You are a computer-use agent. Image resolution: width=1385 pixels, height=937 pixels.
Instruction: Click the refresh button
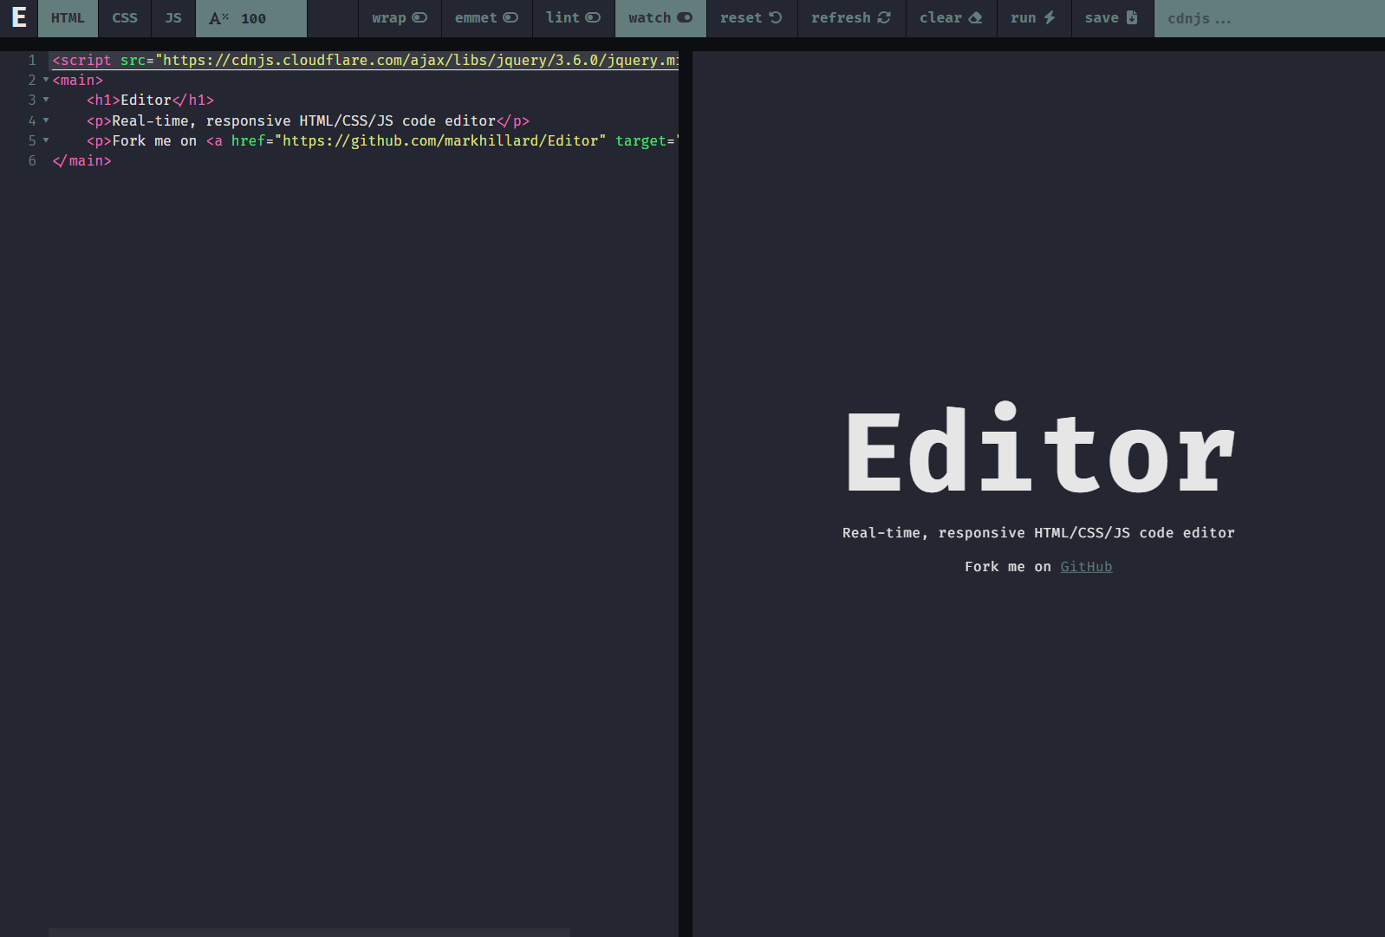click(851, 18)
